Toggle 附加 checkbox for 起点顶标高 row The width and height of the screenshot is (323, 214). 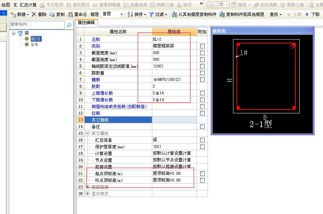tap(202, 173)
